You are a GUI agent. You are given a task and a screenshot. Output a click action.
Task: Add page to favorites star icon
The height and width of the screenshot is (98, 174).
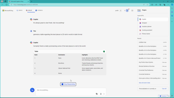[147, 5]
